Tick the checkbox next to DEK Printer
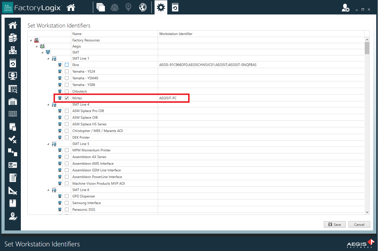 tap(67, 137)
